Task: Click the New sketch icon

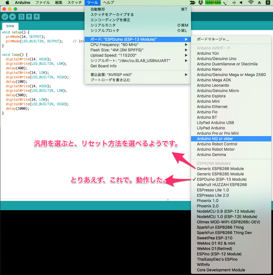Action: click(x=21, y=16)
